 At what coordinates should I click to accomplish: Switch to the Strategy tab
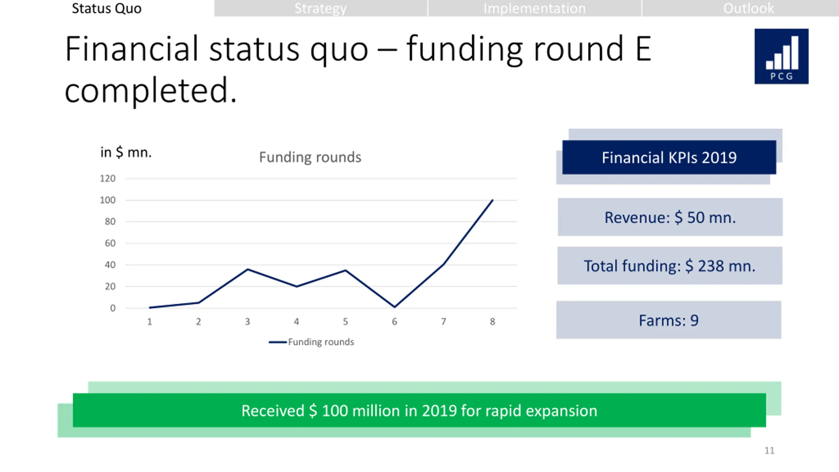pos(321,8)
